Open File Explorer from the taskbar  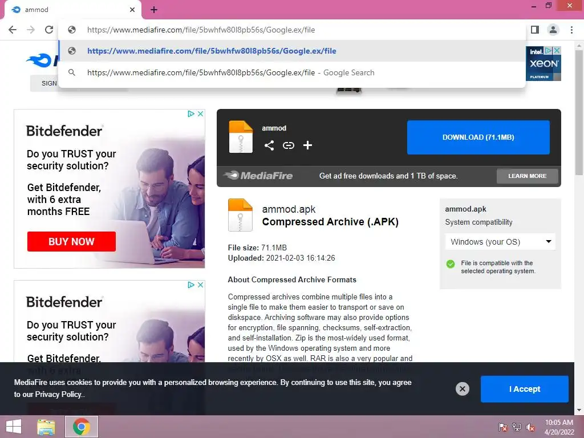tap(46, 427)
